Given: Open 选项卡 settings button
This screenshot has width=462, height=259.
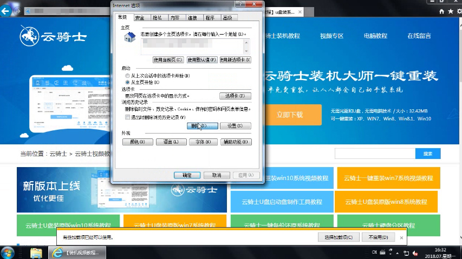Looking at the screenshot, I should click(x=236, y=96).
